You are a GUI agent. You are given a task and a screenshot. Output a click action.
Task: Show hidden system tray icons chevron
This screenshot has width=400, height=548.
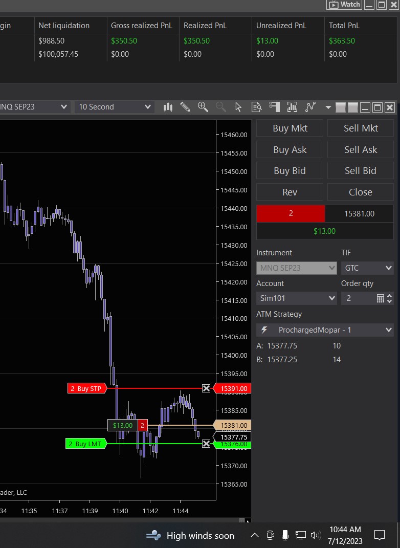255,535
